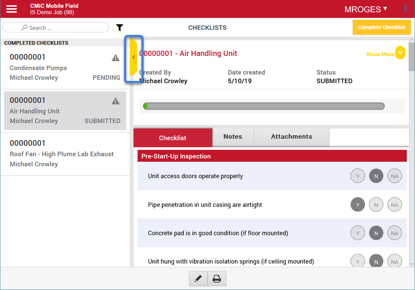Open the vertical three-dot options menu
415x290 pixels.
[405, 9]
